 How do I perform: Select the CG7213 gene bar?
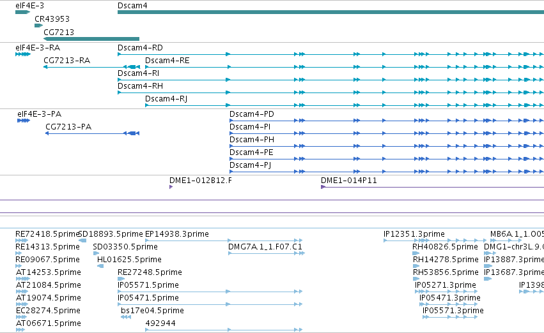click(x=91, y=39)
